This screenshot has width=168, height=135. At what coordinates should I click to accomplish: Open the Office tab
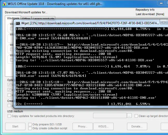pos(26,19)
